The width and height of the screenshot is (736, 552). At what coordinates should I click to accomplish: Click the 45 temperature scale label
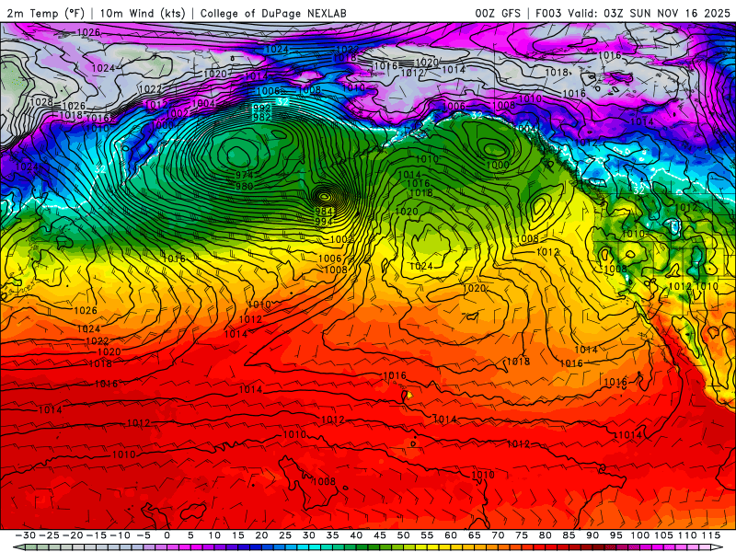[x=380, y=535]
